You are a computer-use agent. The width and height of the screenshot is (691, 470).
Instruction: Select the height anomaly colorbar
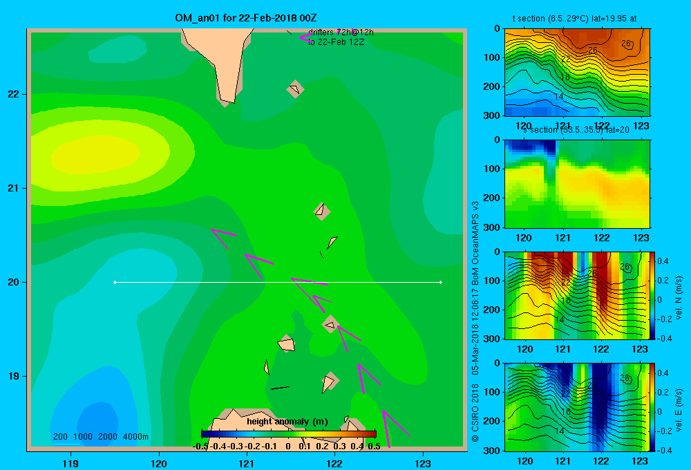[x=289, y=434]
